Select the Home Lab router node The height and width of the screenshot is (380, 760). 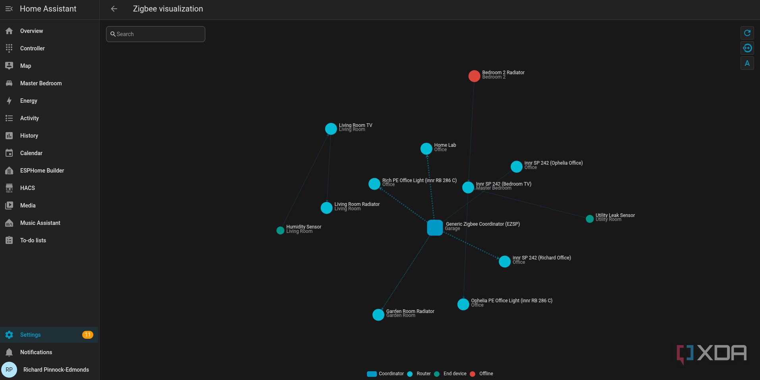[x=426, y=149]
